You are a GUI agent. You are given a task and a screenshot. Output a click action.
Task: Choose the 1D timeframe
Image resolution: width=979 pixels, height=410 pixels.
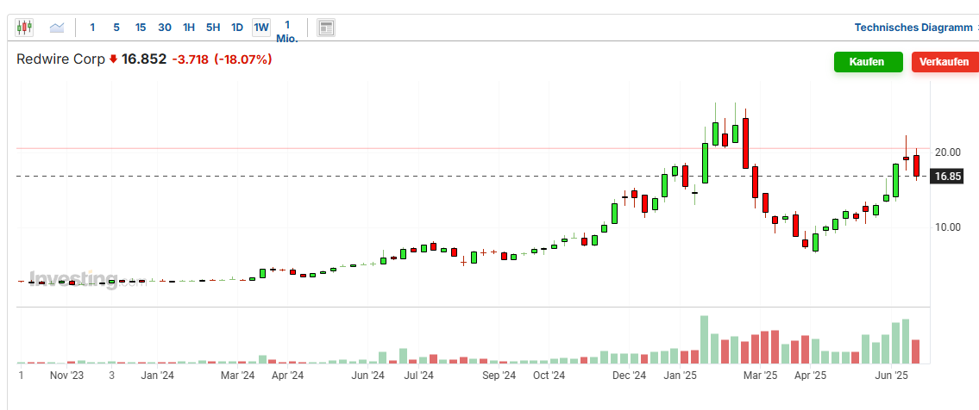237,28
